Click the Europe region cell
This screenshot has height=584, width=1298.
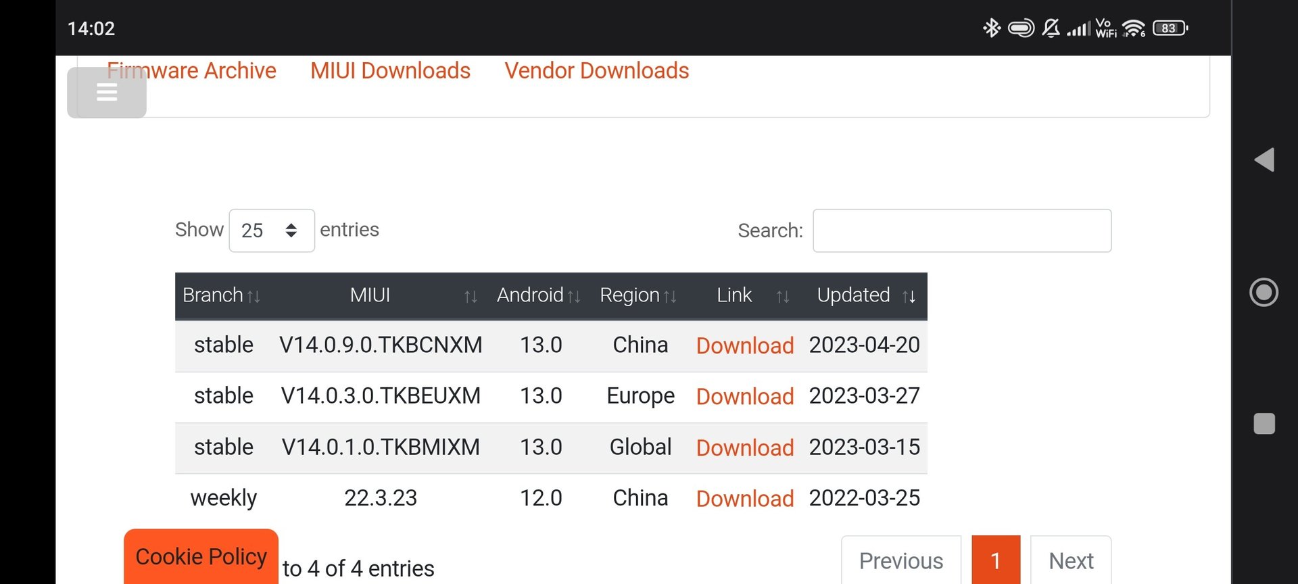640,396
